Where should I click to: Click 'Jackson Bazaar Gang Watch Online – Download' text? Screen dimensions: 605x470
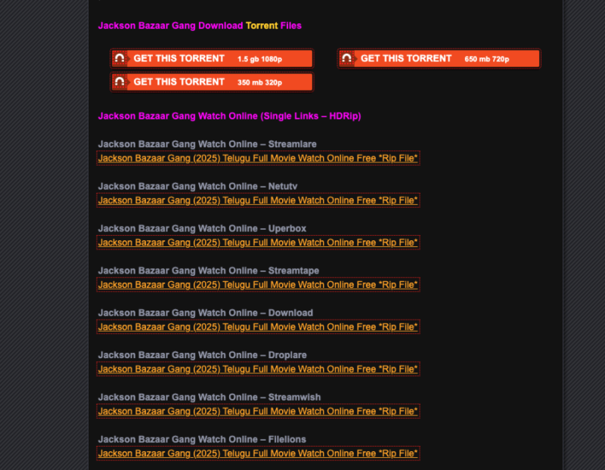(205, 313)
